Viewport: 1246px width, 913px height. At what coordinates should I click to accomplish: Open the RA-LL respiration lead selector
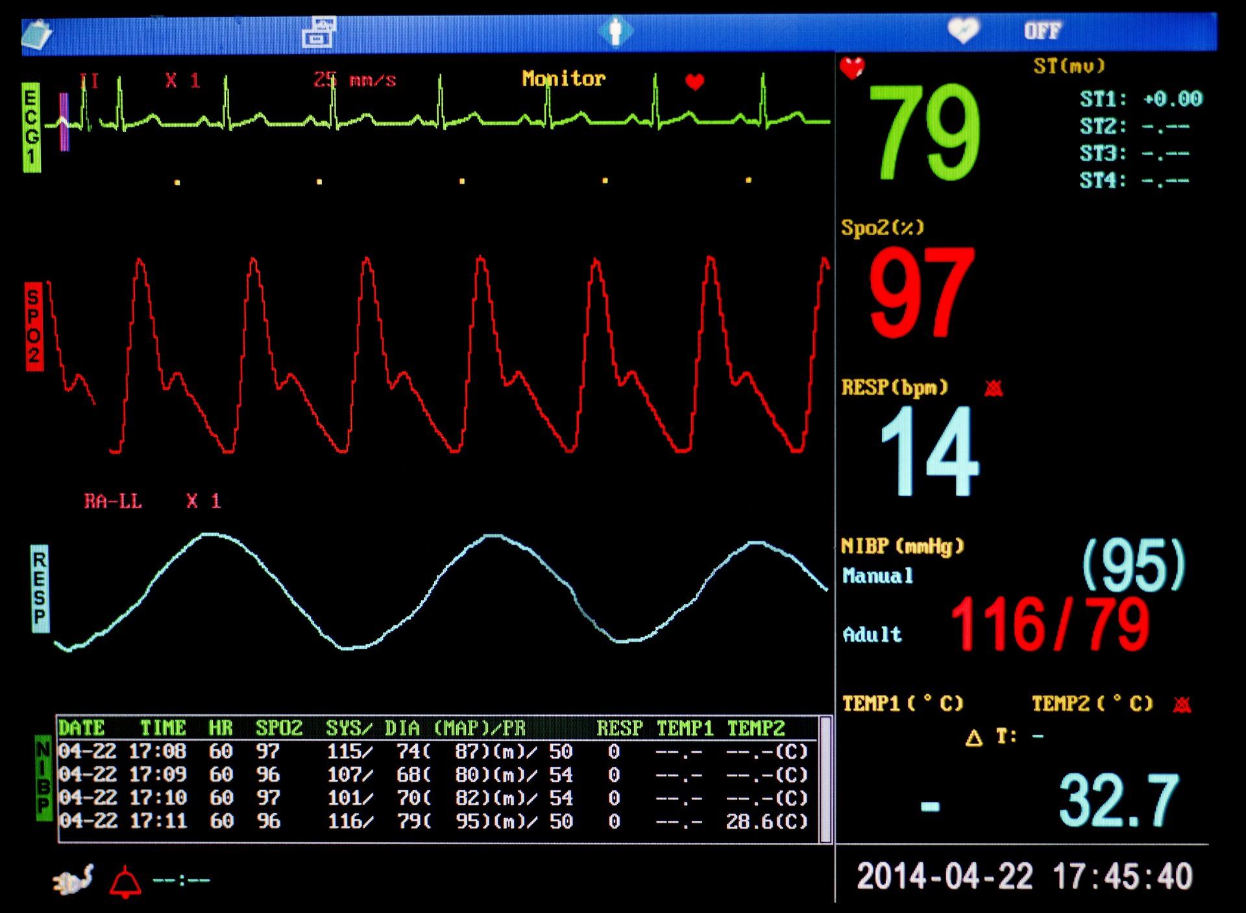click(113, 501)
